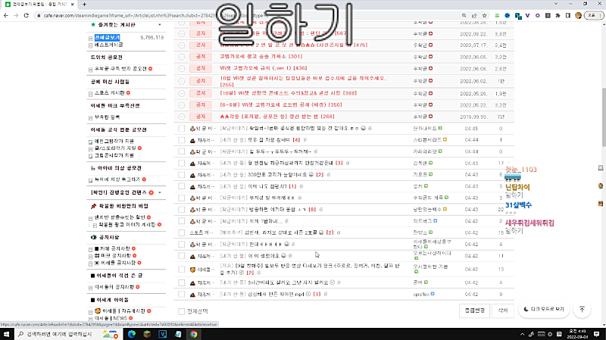Click the minus circle on the [301] notice
Image resolution: width=606 pixels, height=340 pixels.
[x=182, y=57]
